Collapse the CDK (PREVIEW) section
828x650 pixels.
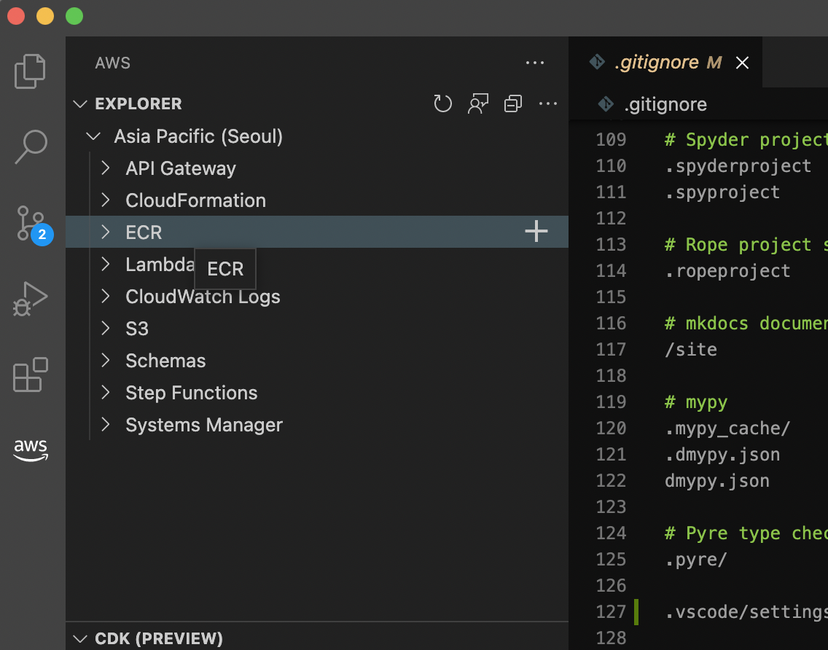(80, 639)
